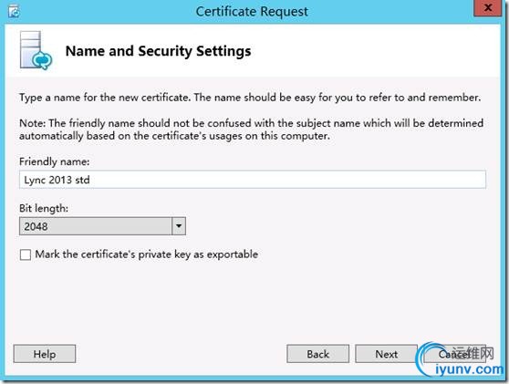Viewport: 509px width, 384px height.
Task: Click the "Bit length:" label
Action: point(44,208)
